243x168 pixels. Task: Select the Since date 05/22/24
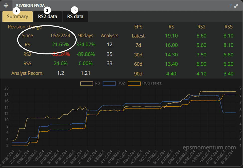[x=61, y=35]
